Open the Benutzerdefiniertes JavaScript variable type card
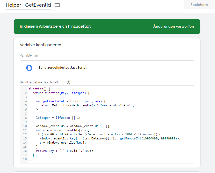This screenshot has height=173, width=215. pyautogui.click(x=107, y=68)
